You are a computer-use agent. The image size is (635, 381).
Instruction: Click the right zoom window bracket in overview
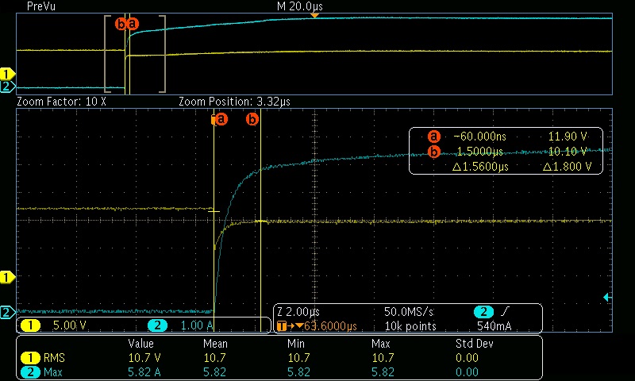[x=163, y=53]
